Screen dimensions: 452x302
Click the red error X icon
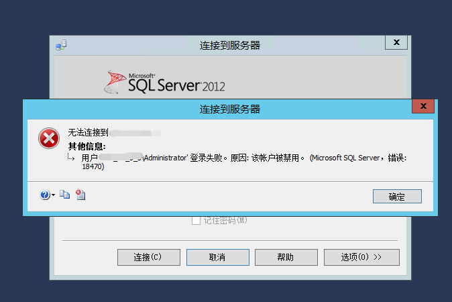point(49,138)
